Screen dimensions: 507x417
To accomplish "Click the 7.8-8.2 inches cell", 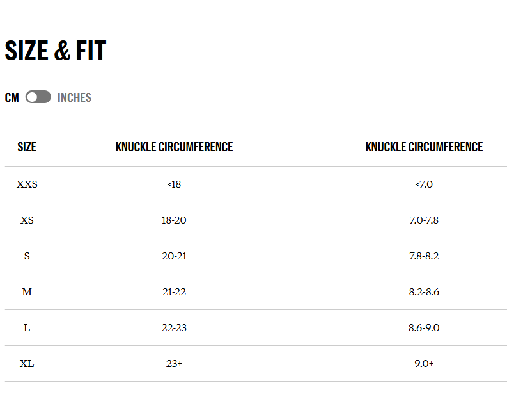I will (x=424, y=256).
